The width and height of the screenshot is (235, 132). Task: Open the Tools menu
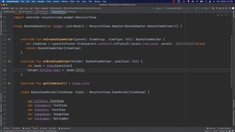point(84,1)
